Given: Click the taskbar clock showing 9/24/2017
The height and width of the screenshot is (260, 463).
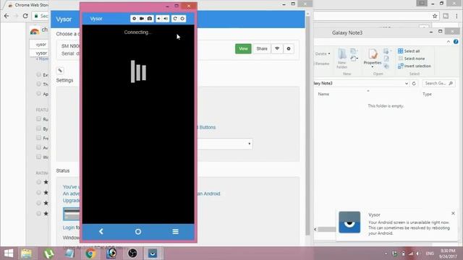Looking at the screenshot, I should tap(448, 253).
